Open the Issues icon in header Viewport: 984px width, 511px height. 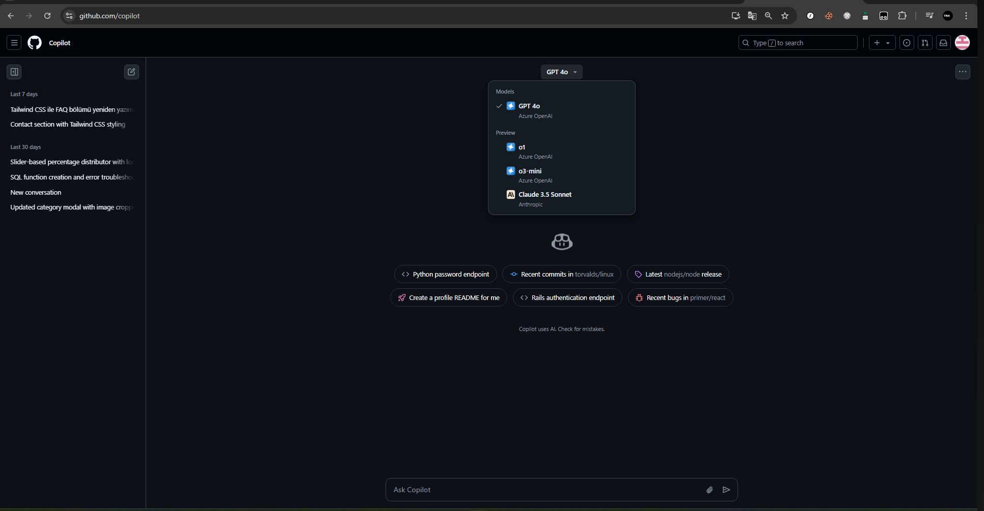[x=907, y=43]
